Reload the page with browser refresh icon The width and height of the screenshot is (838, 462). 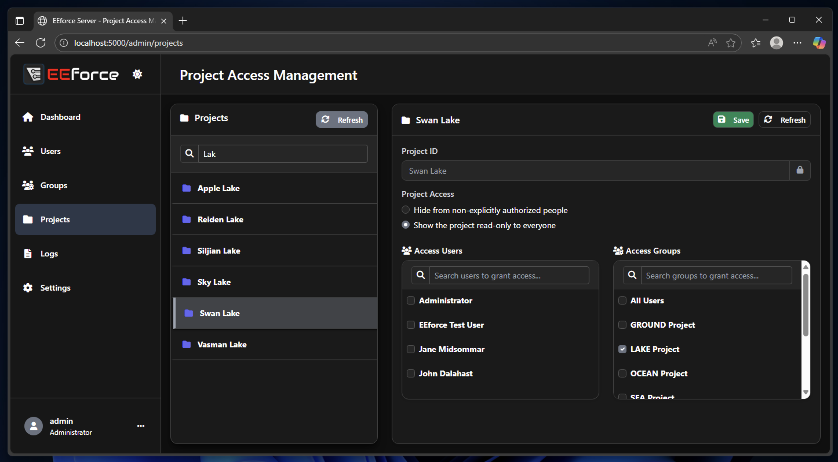click(x=41, y=43)
